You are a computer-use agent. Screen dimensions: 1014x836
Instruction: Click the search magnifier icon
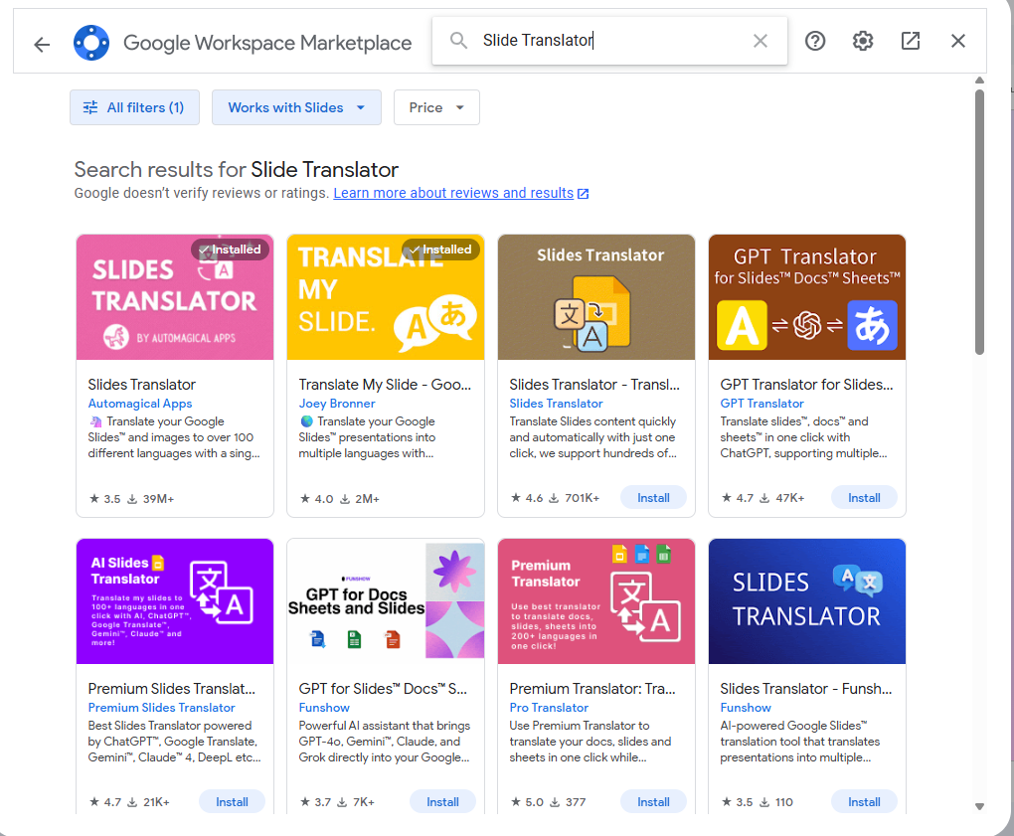pyautogui.click(x=457, y=40)
